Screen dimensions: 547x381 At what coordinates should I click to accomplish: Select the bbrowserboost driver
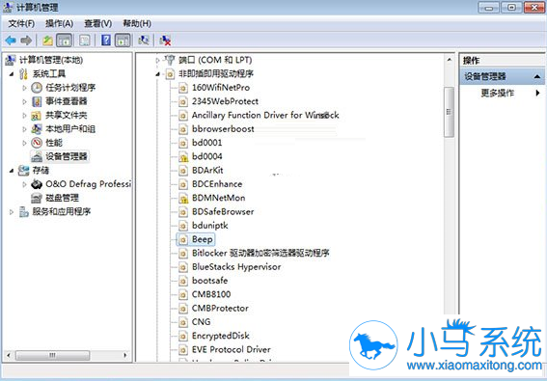223,129
